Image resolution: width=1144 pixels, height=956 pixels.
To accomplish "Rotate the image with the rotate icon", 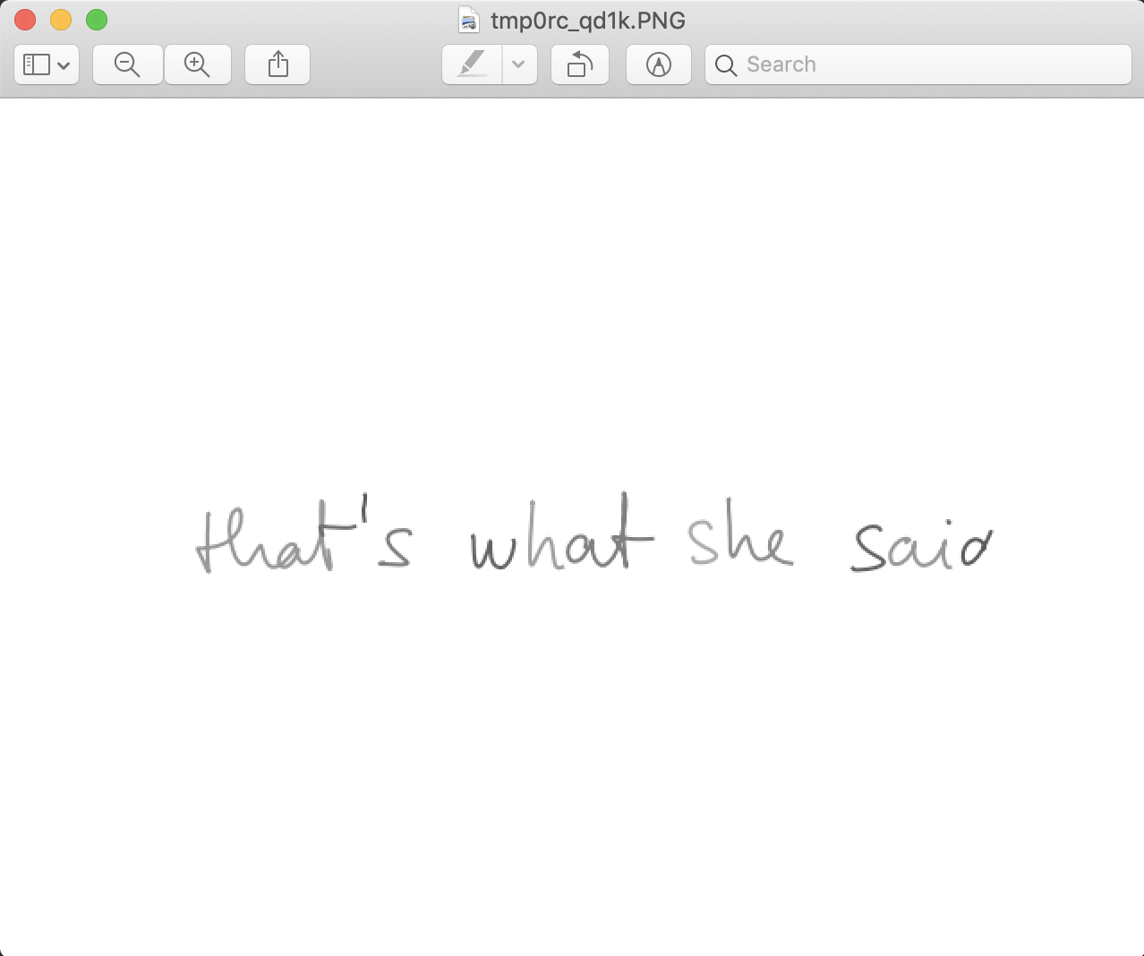I will pos(580,64).
